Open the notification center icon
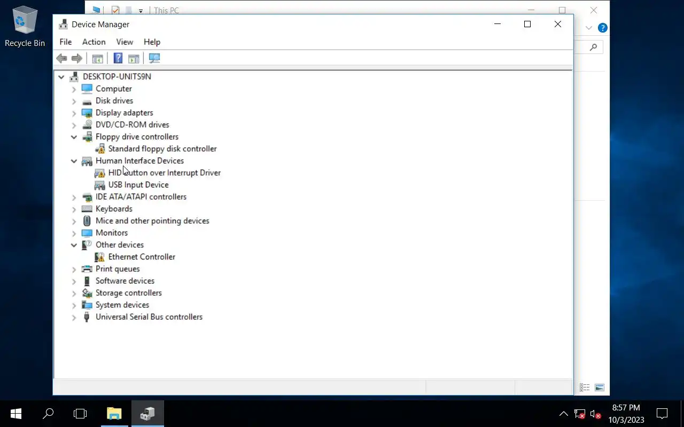The width and height of the screenshot is (684, 427). 662,414
